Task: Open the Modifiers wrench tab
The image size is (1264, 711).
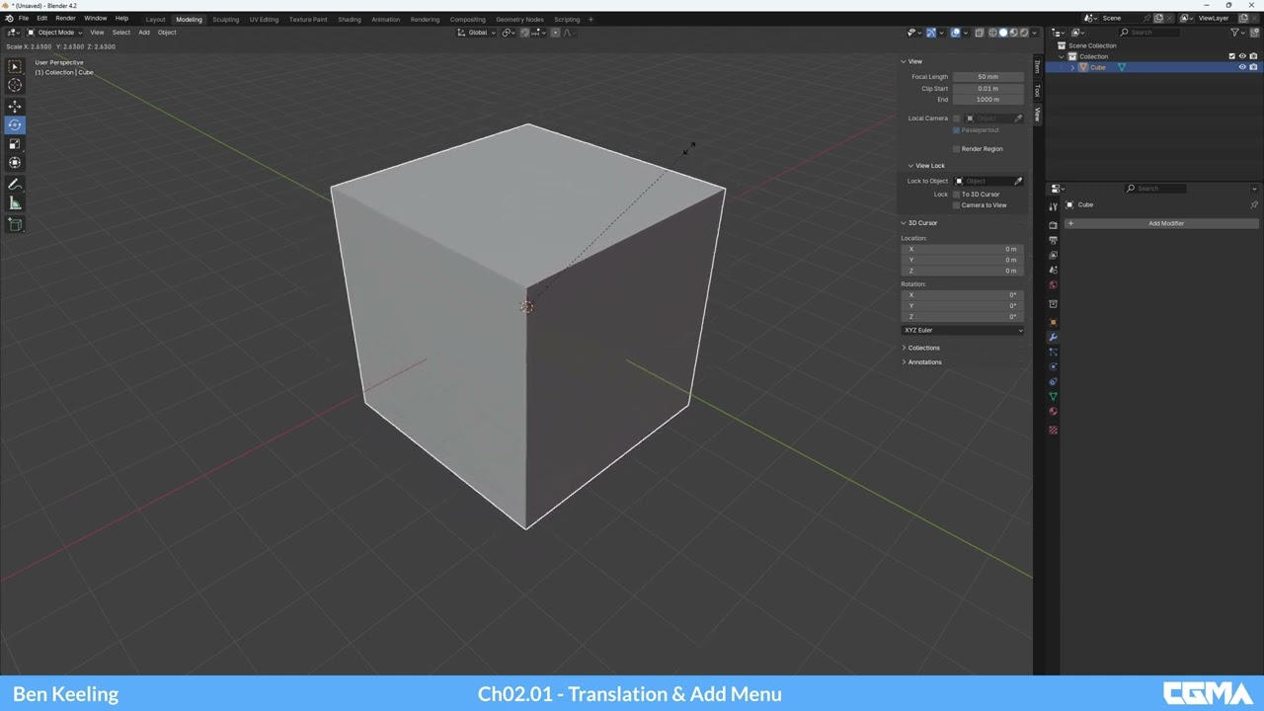Action: pyautogui.click(x=1053, y=338)
